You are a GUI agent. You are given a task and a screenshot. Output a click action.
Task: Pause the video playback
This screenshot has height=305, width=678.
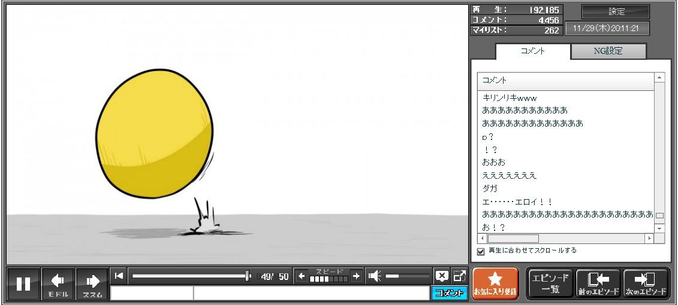tap(23, 283)
